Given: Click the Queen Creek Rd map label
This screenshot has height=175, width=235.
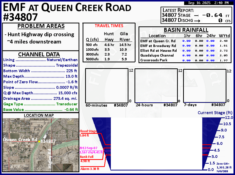Looking at the screenshot, I should point(20,140).
